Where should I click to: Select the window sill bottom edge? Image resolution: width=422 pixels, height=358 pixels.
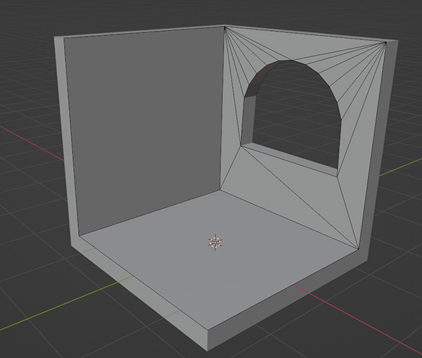pyautogui.click(x=290, y=160)
